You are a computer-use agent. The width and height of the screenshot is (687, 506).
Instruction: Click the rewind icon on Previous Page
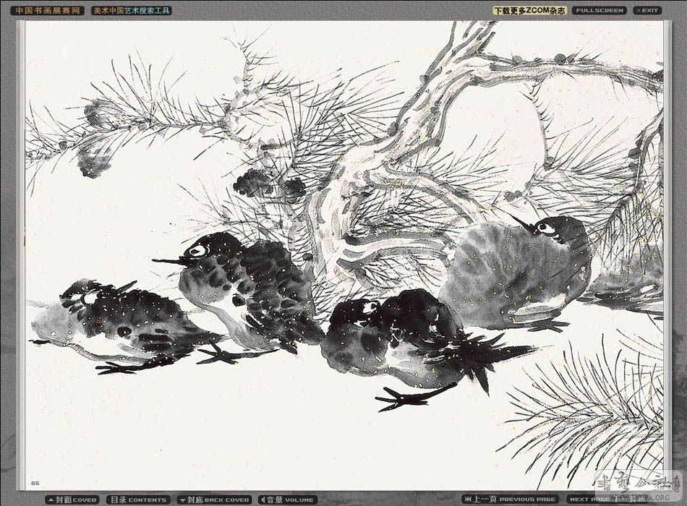(468, 499)
